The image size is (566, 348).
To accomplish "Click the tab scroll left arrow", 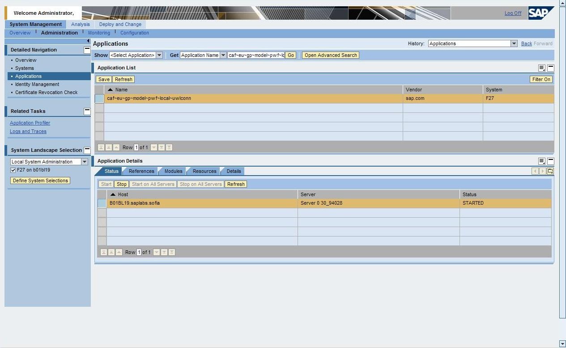I will [535, 171].
